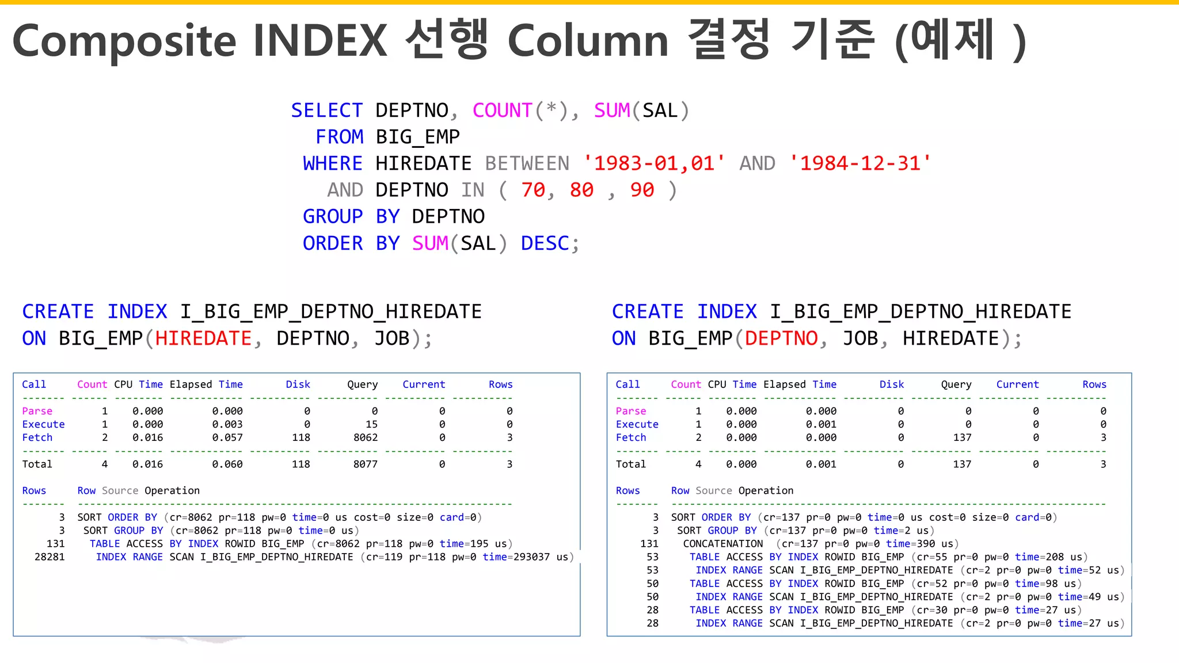The image size is (1179, 663).
Task: Click the date literal '1983-01,01'
Action: (653, 163)
